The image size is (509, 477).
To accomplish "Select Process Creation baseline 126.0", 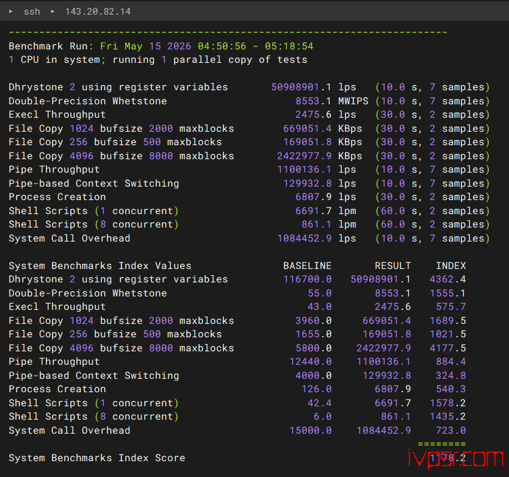I will [317, 389].
